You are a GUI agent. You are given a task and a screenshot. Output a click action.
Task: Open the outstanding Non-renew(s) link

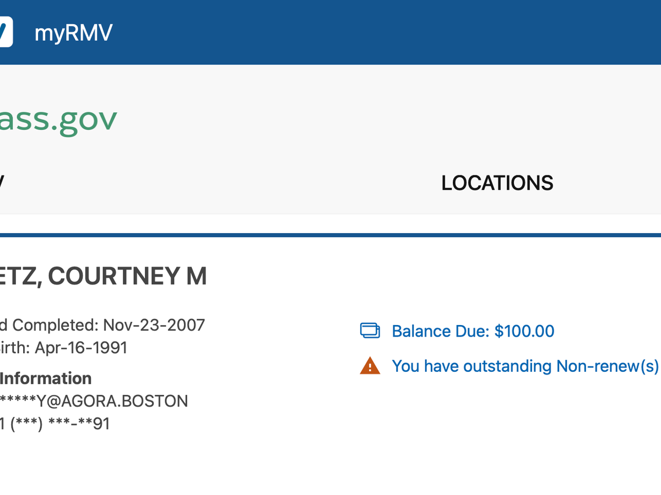coord(525,366)
